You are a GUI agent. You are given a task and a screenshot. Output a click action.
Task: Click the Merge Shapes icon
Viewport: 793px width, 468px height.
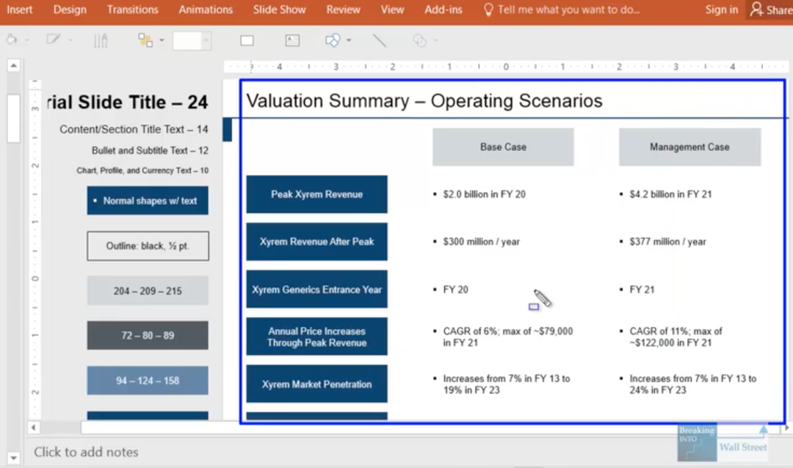420,40
